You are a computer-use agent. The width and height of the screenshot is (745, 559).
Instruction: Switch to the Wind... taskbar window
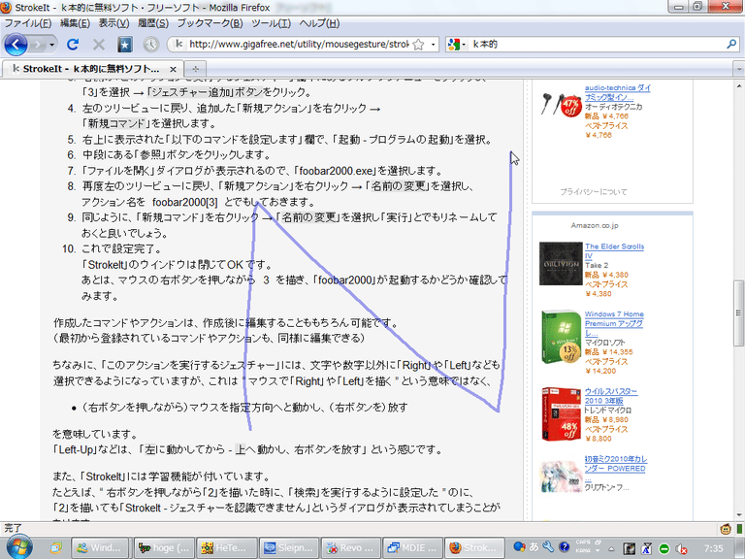coord(100,548)
